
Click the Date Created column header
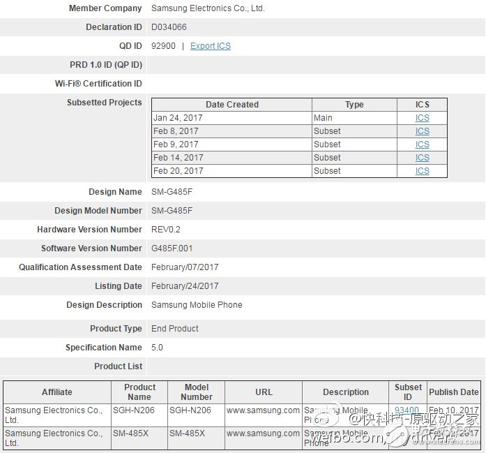point(231,105)
